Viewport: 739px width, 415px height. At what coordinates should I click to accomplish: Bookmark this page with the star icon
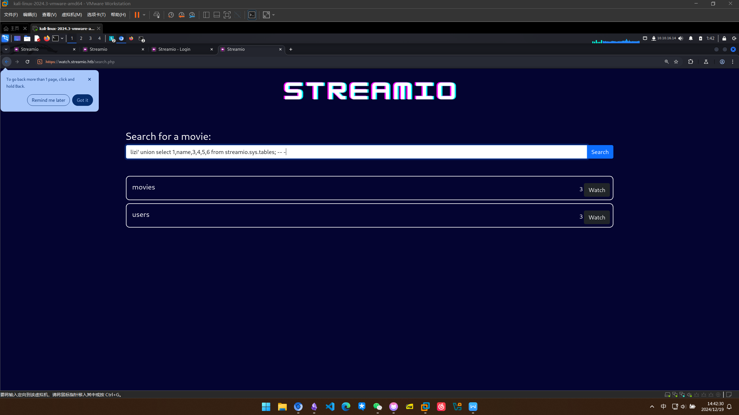[x=676, y=62]
